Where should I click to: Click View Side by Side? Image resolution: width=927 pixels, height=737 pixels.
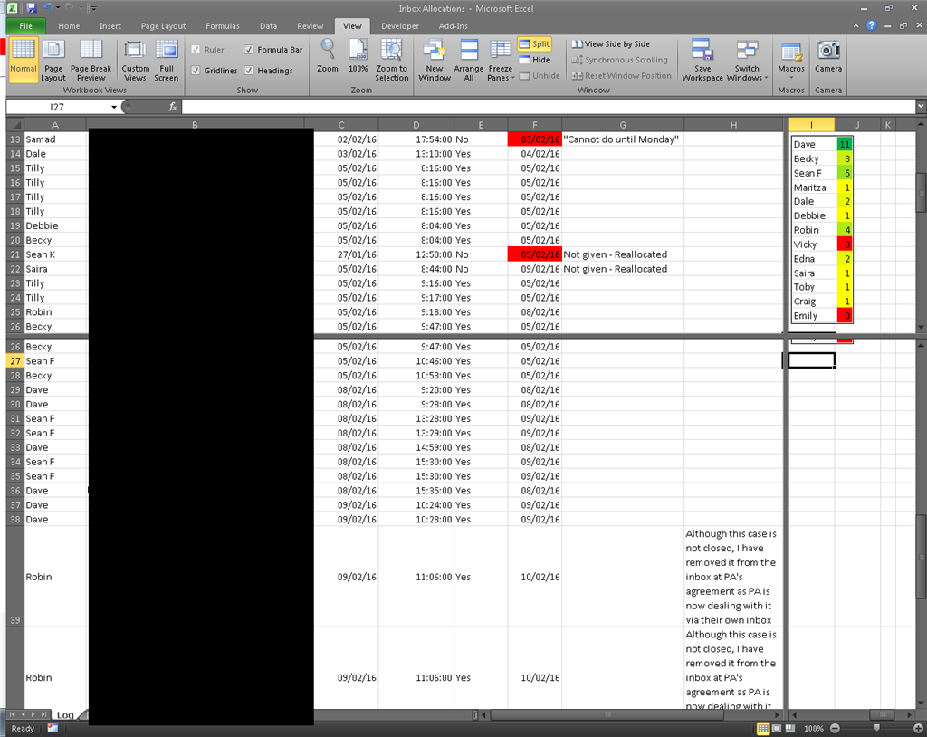611,43
